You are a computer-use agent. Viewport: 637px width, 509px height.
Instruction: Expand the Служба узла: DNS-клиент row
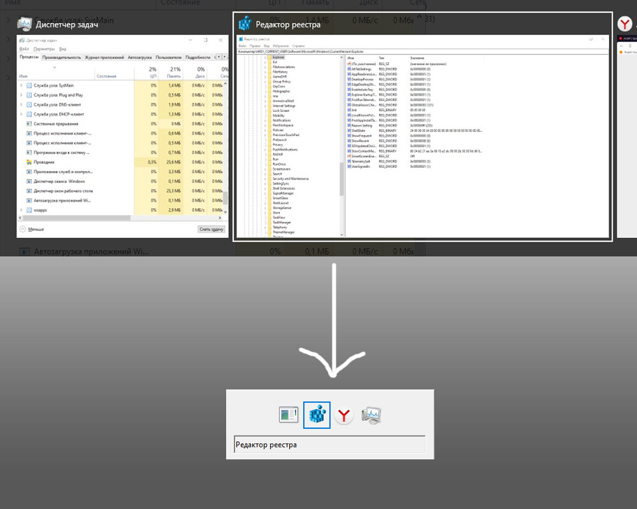pos(21,105)
